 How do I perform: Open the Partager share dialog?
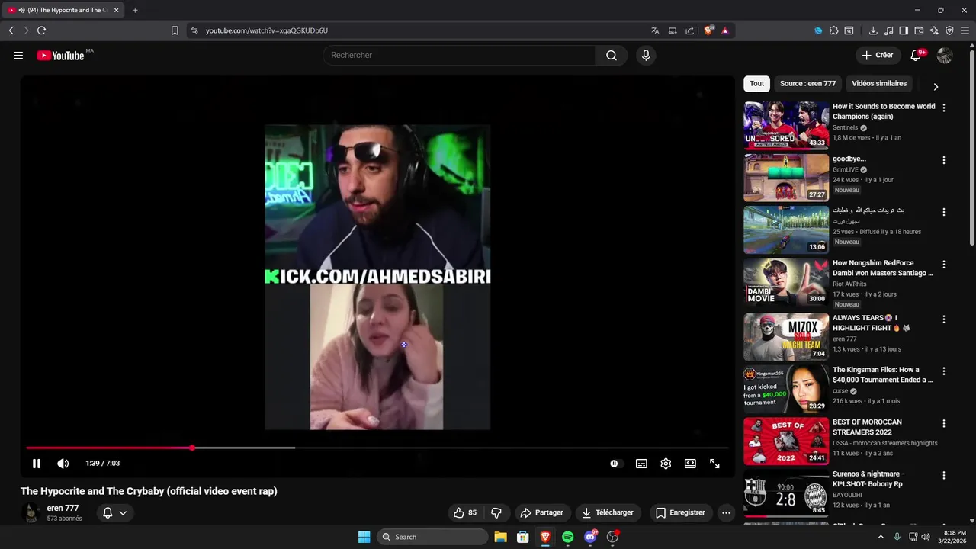pos(541,512)
